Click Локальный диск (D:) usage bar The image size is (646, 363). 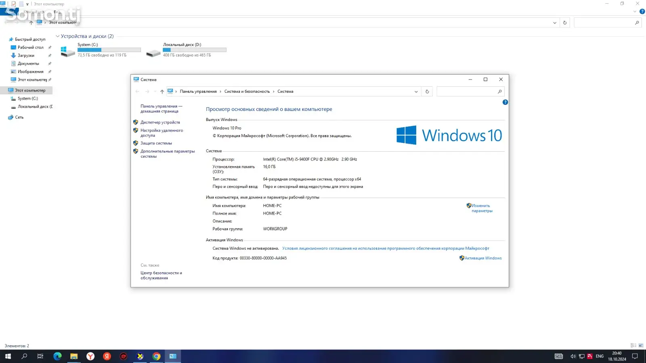(195, 50)
